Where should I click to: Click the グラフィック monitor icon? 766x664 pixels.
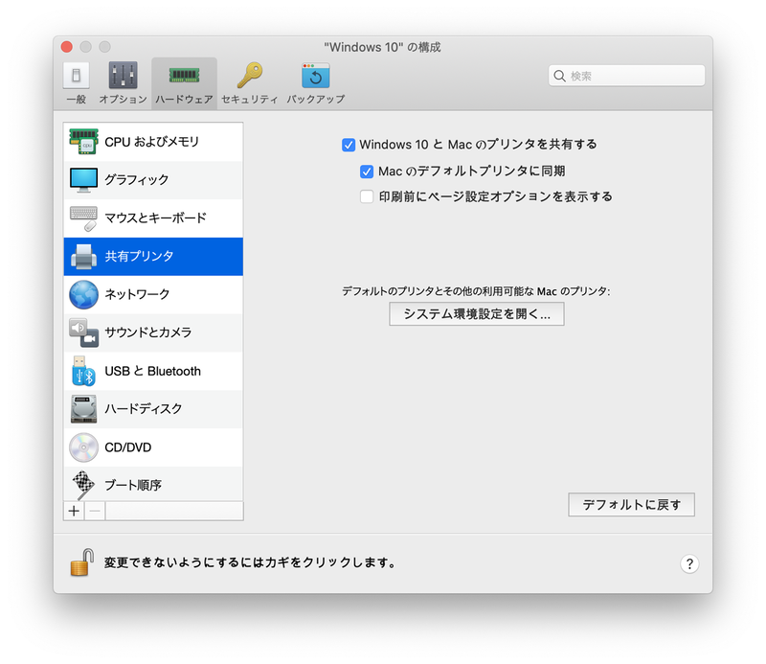point(83,179)
